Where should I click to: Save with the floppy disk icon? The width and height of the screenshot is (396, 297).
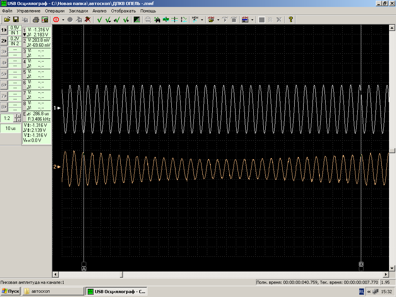click(x=15, y=19)
